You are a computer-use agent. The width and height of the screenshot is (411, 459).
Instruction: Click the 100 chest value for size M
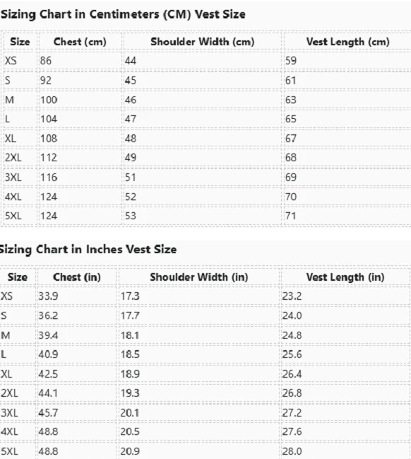tap(49, 100)
